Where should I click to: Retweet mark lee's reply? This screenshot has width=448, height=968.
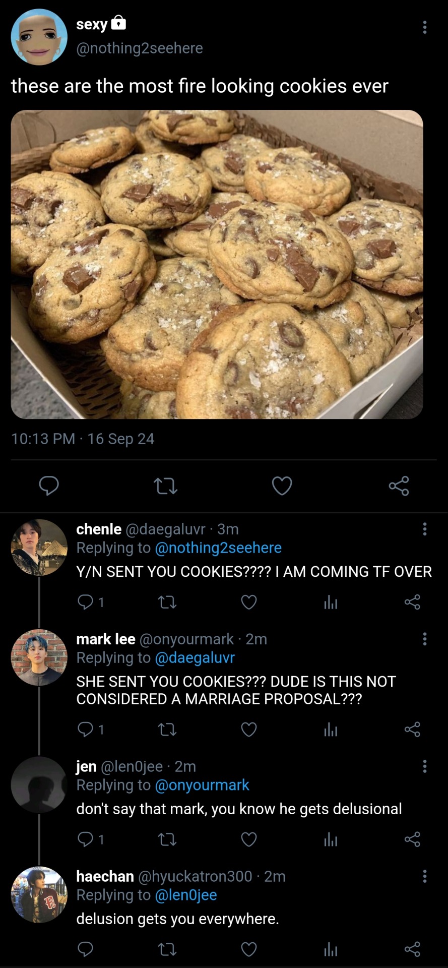[167, 730]
